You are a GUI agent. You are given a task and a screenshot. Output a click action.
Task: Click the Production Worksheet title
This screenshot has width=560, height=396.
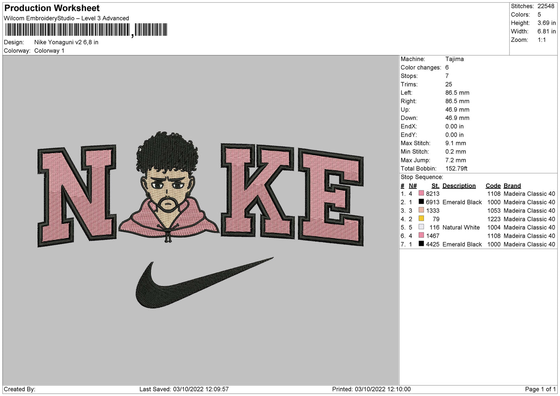[52, 8]
